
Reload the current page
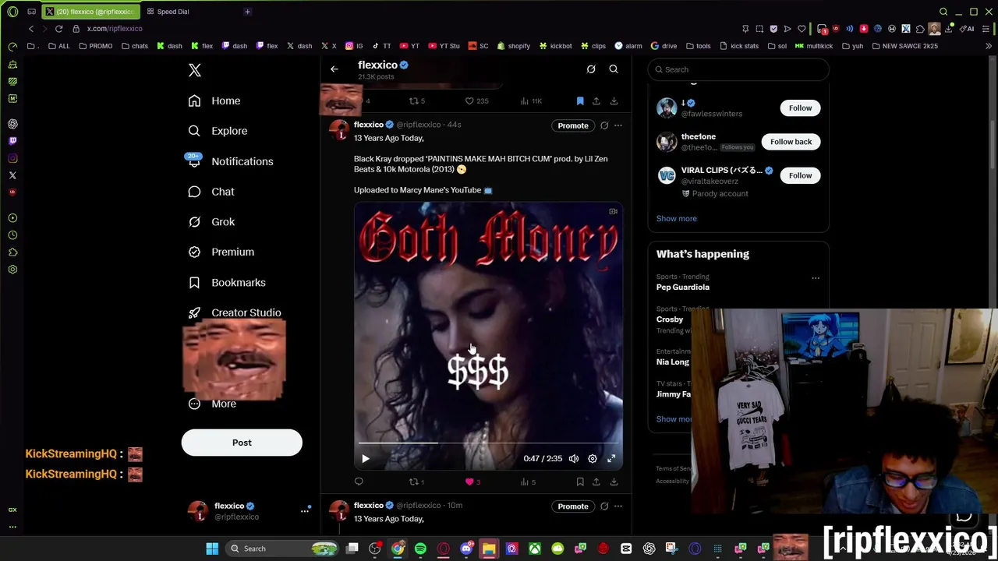coord(58,29)
